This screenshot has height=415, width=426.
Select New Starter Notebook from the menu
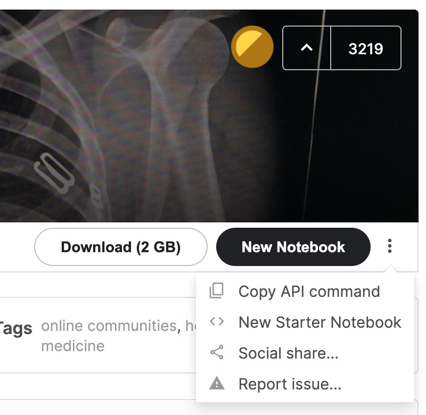click(x=320, y=322)
